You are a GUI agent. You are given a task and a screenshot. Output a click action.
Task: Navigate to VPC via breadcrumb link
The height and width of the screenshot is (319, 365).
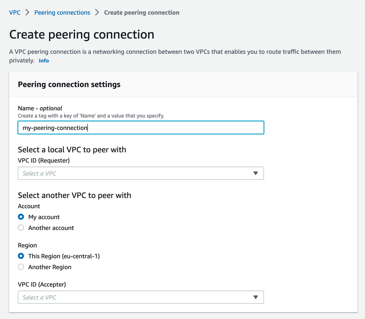[x=15, y=12]
